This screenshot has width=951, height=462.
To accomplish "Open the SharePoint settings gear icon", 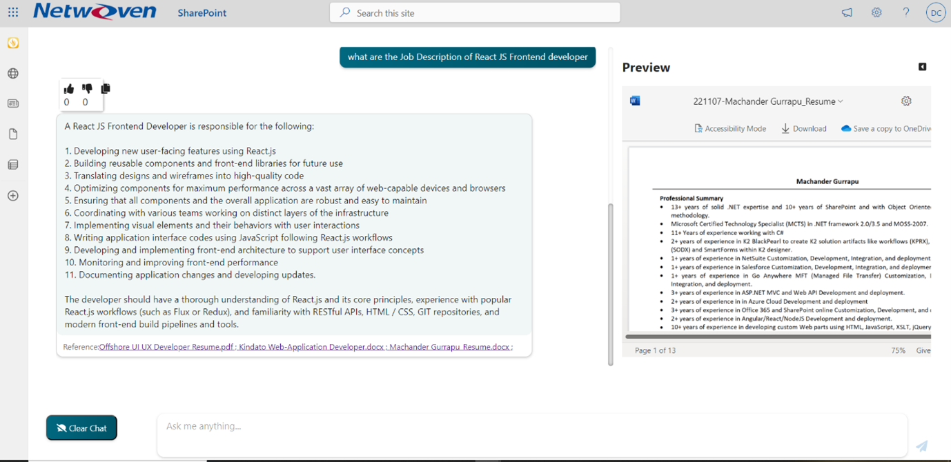I will click(876, 12).
